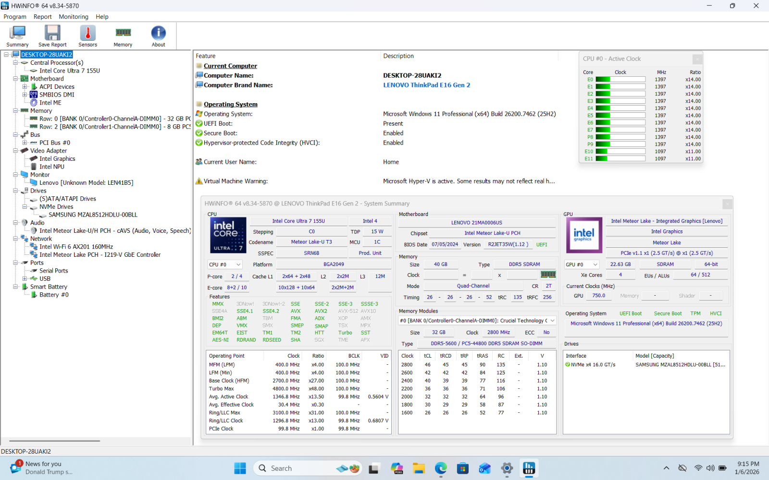Open the Program menu
This screenshot has height=480, width=769.
15,17
